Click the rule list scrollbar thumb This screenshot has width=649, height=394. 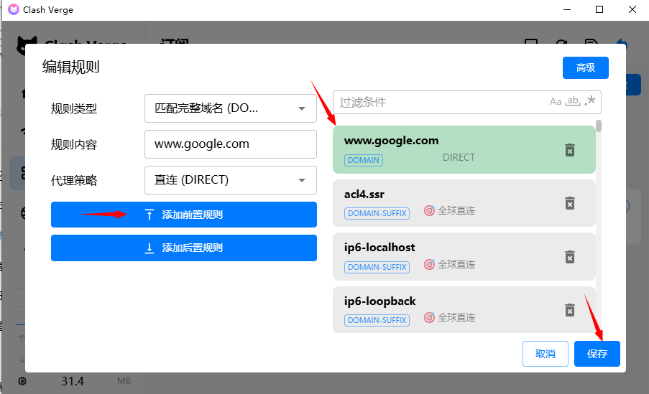[599, 126]
